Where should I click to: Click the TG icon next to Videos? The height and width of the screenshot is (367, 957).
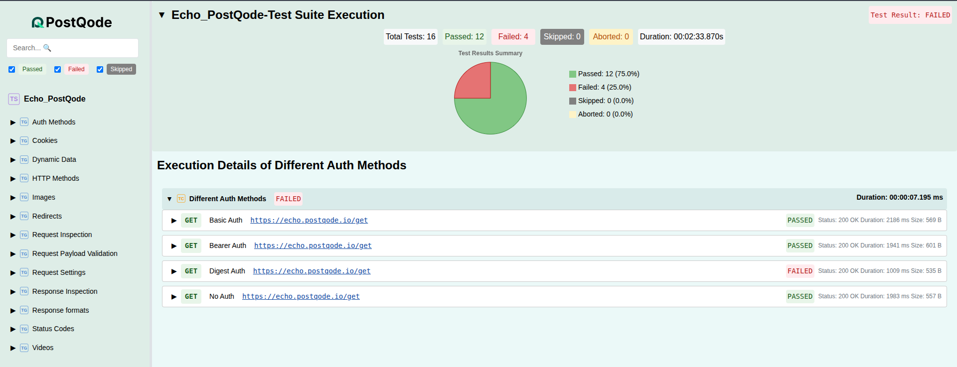pos(24,348)
